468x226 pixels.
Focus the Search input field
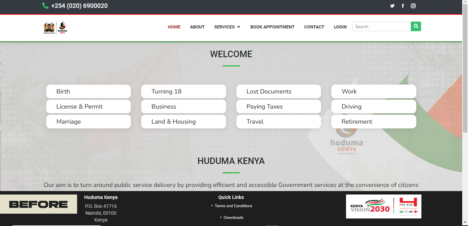click(x=382, y=26)
